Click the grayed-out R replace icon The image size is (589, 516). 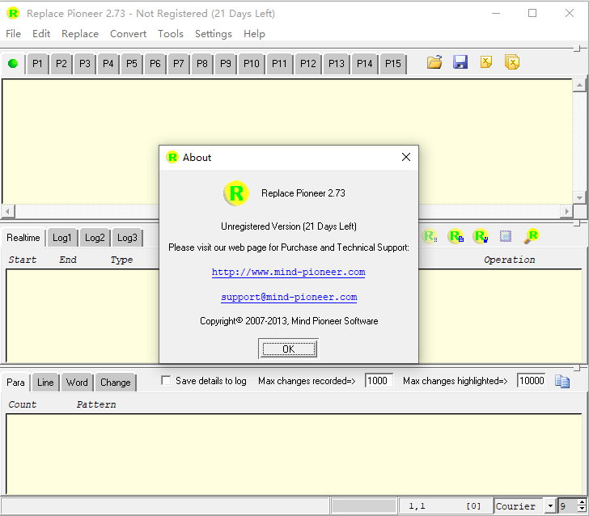coord(430,237)
